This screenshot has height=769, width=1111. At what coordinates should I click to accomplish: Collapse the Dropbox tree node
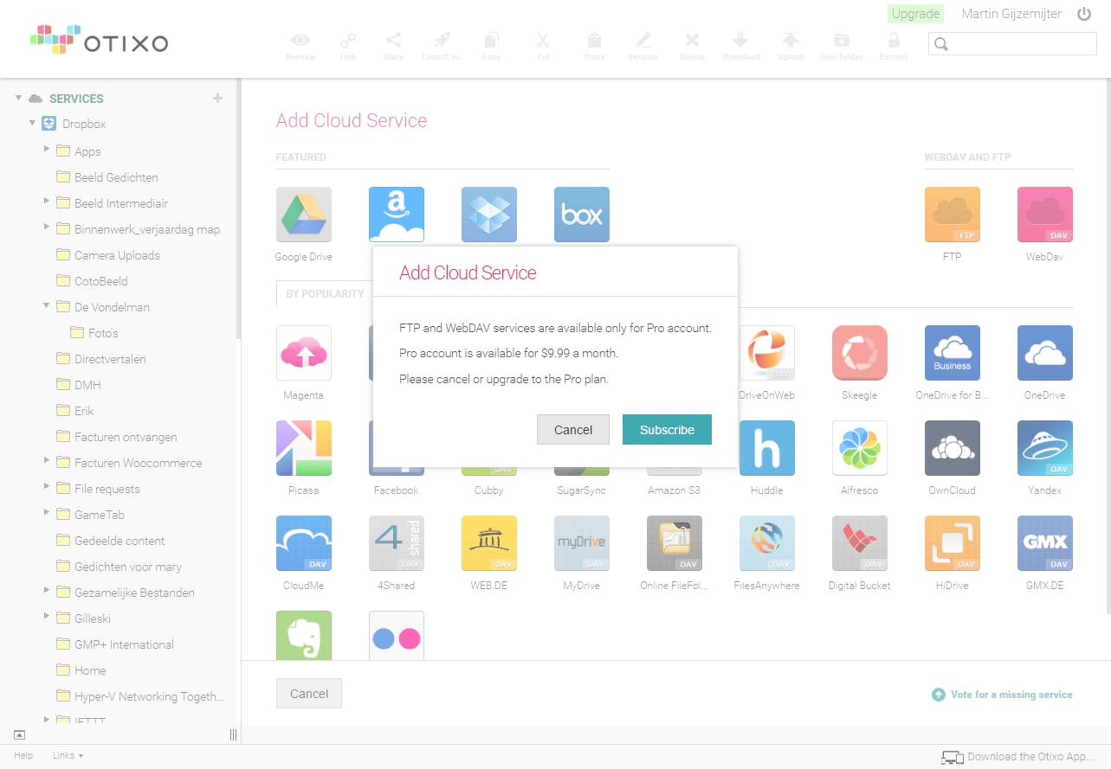click(33, 123)
